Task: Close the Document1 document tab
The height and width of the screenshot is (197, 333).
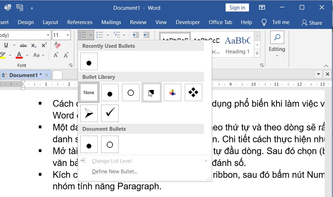Action: [46, 75]
